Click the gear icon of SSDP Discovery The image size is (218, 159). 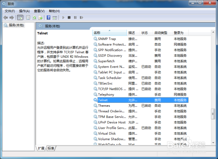(95, 55)
